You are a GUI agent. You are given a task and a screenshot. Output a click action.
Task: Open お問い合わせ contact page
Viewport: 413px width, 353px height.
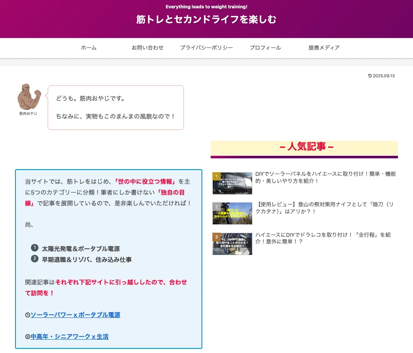(x=148, y=48)
